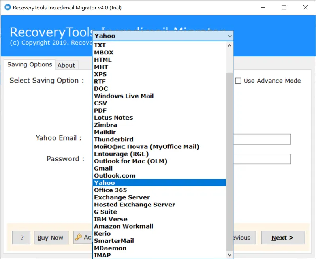
Task: Click the scroll up arrow in the list
Action: point(230,45)
